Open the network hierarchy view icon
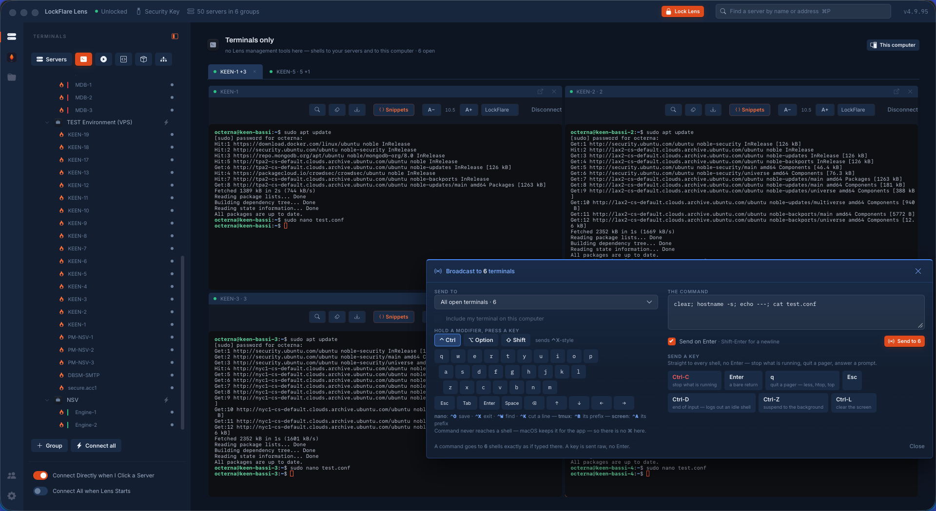The height and width of the screenshot is (511, 936). 164,59
